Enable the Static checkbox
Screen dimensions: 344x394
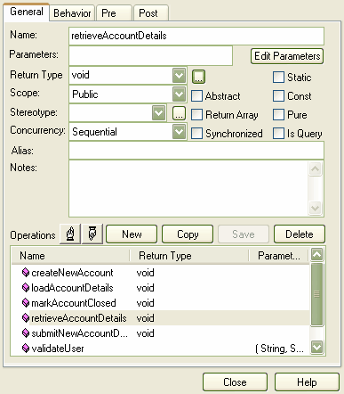click(278, 77)
